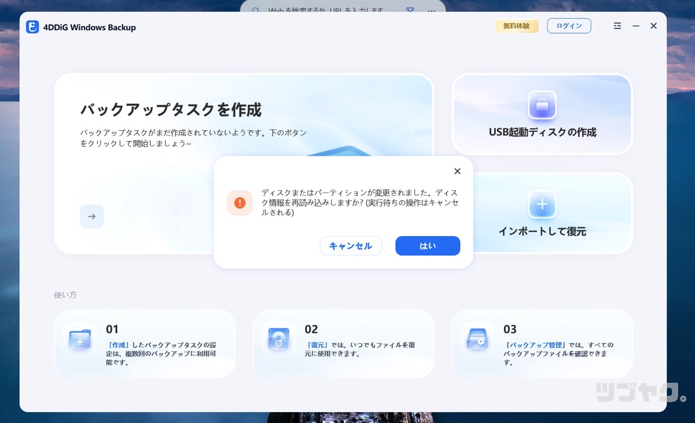Click the ログイン button
Viewport: 695px width, 423px height.
point(568,25)
